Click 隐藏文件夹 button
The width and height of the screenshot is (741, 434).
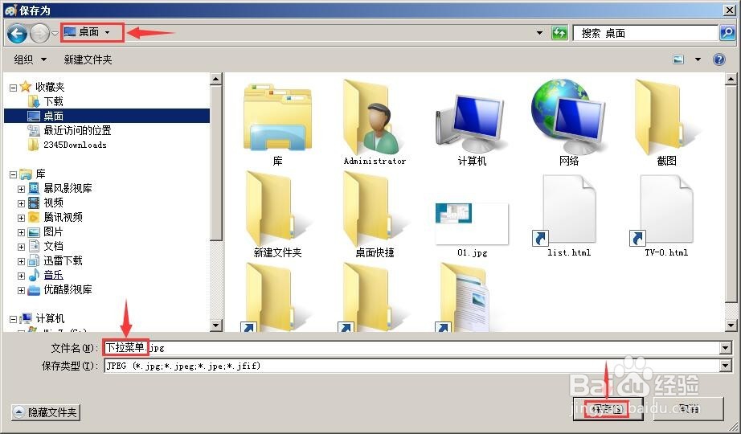45,412
